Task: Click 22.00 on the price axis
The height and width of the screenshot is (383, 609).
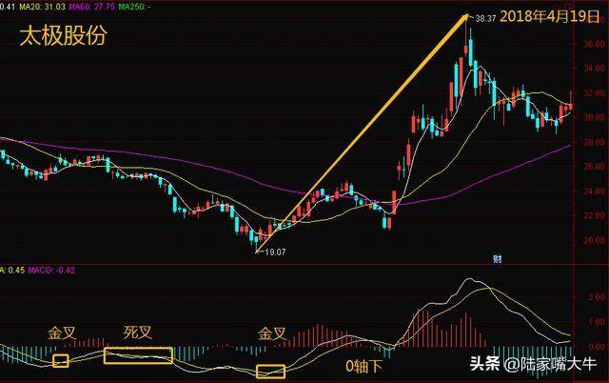Action: [594, 215]
